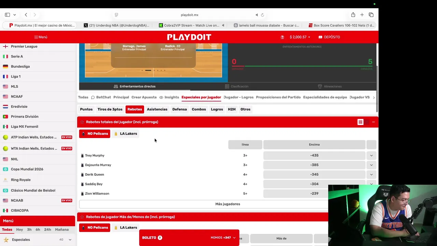The height and width of the screenshot is (246, 437).
Task: Select the Puntos filter chip
Action: coord(86,109)
